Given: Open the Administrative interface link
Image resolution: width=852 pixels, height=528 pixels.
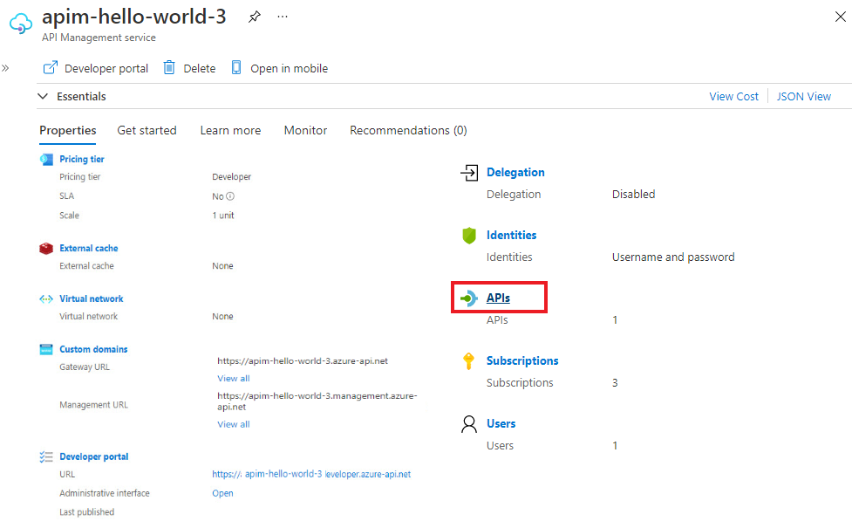Looking at the screenshot, I should pyautogui.click(x=222, y=493).
